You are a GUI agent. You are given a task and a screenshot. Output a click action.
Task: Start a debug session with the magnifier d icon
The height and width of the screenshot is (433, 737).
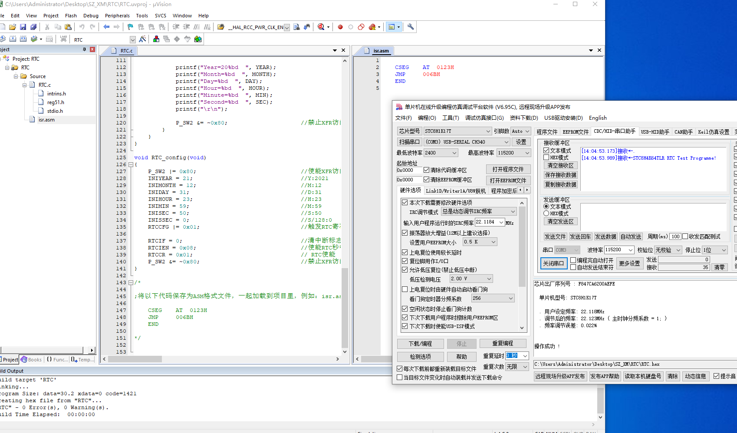pos(321,27)
